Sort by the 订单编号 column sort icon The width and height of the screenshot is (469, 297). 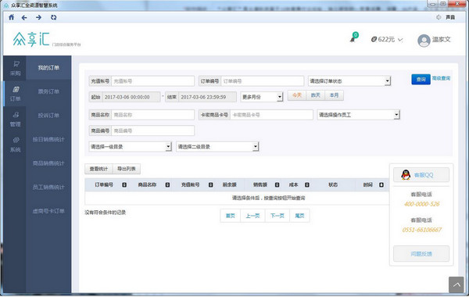click(x=124, y=184)
